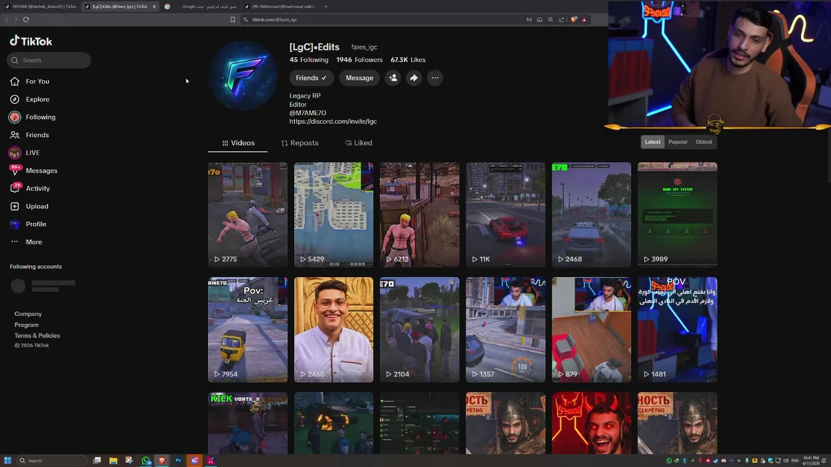Reload the page

point(26,19)
